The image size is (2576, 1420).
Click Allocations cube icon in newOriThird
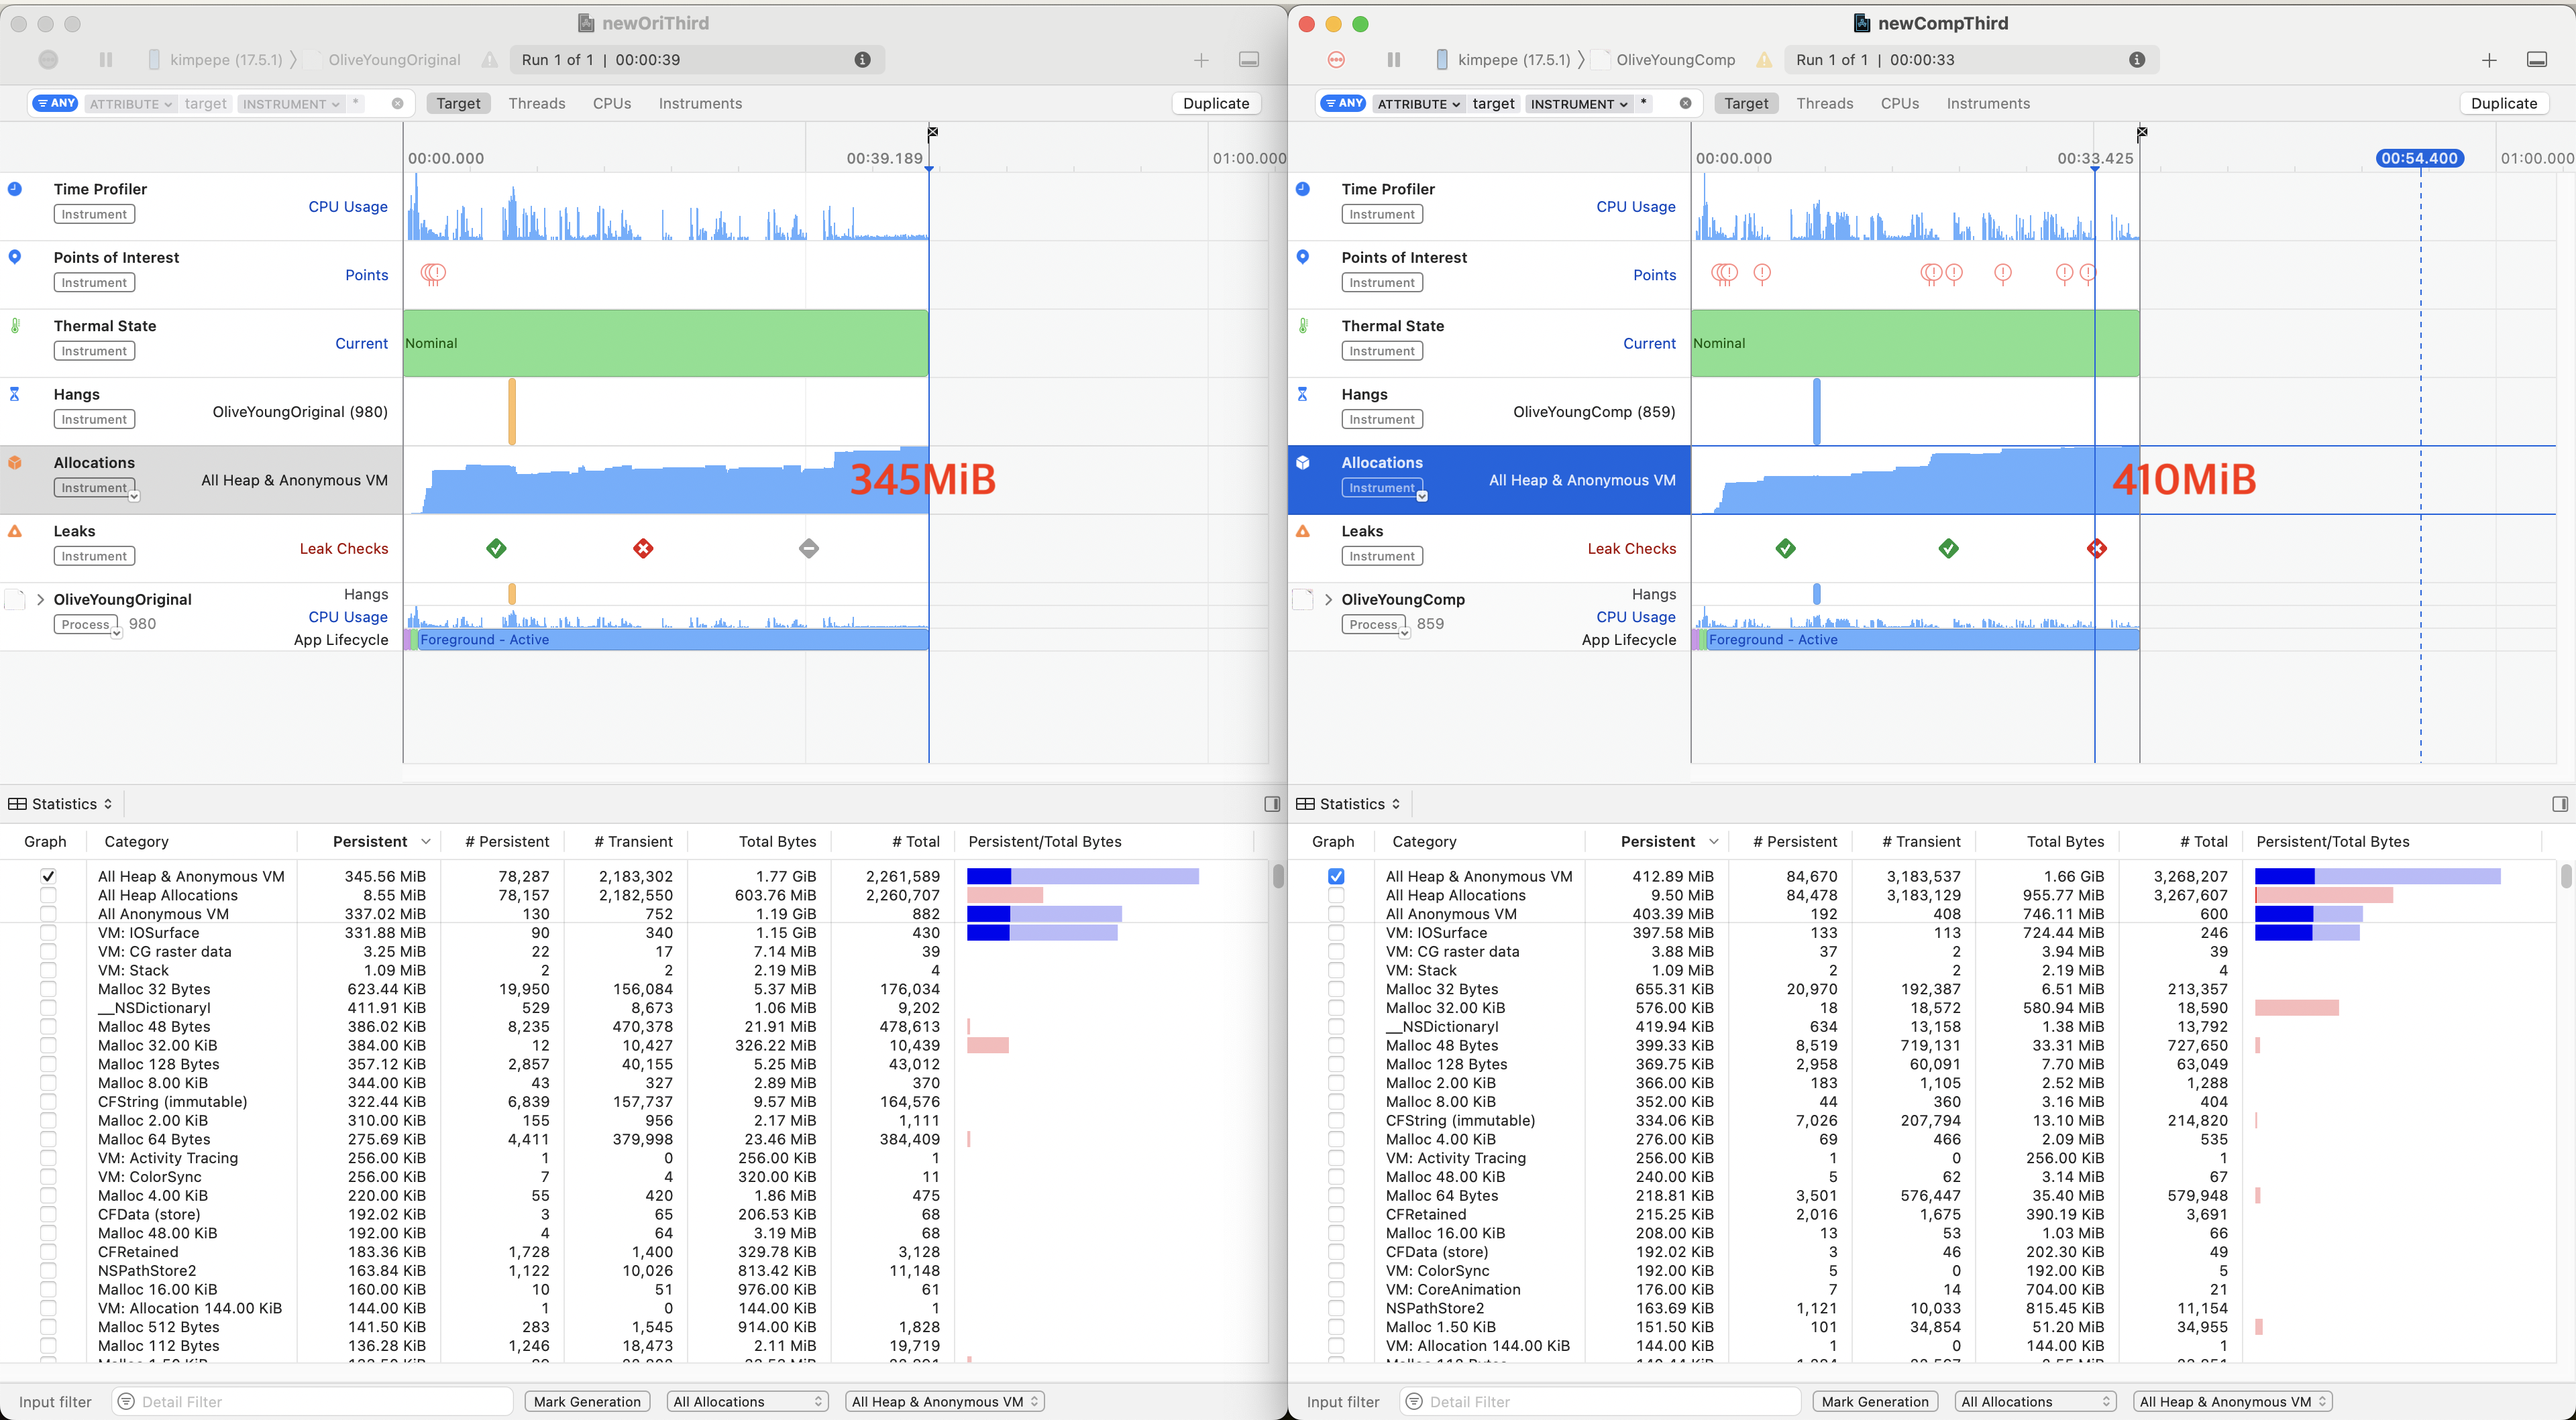point(15,463)
